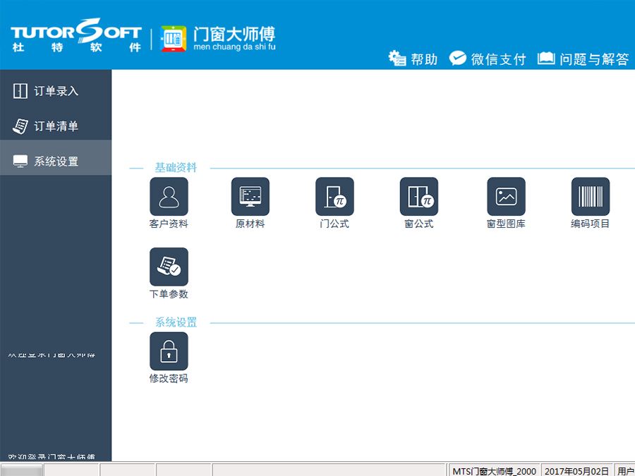Click the WeChat bubble icon

tap(458, 59)
